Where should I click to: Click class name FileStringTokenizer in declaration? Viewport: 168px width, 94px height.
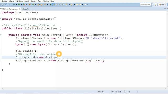[41, 28]
